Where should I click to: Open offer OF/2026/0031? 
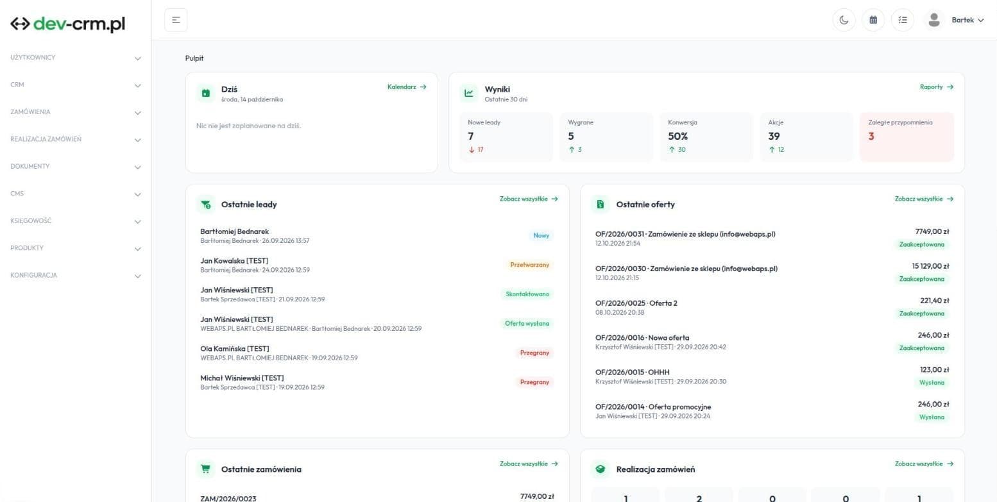tap(772, 238)
